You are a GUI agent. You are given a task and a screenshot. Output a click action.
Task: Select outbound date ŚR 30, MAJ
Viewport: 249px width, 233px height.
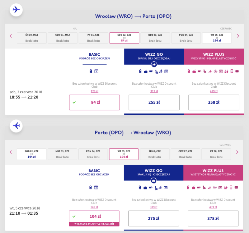tap(32, 38)
